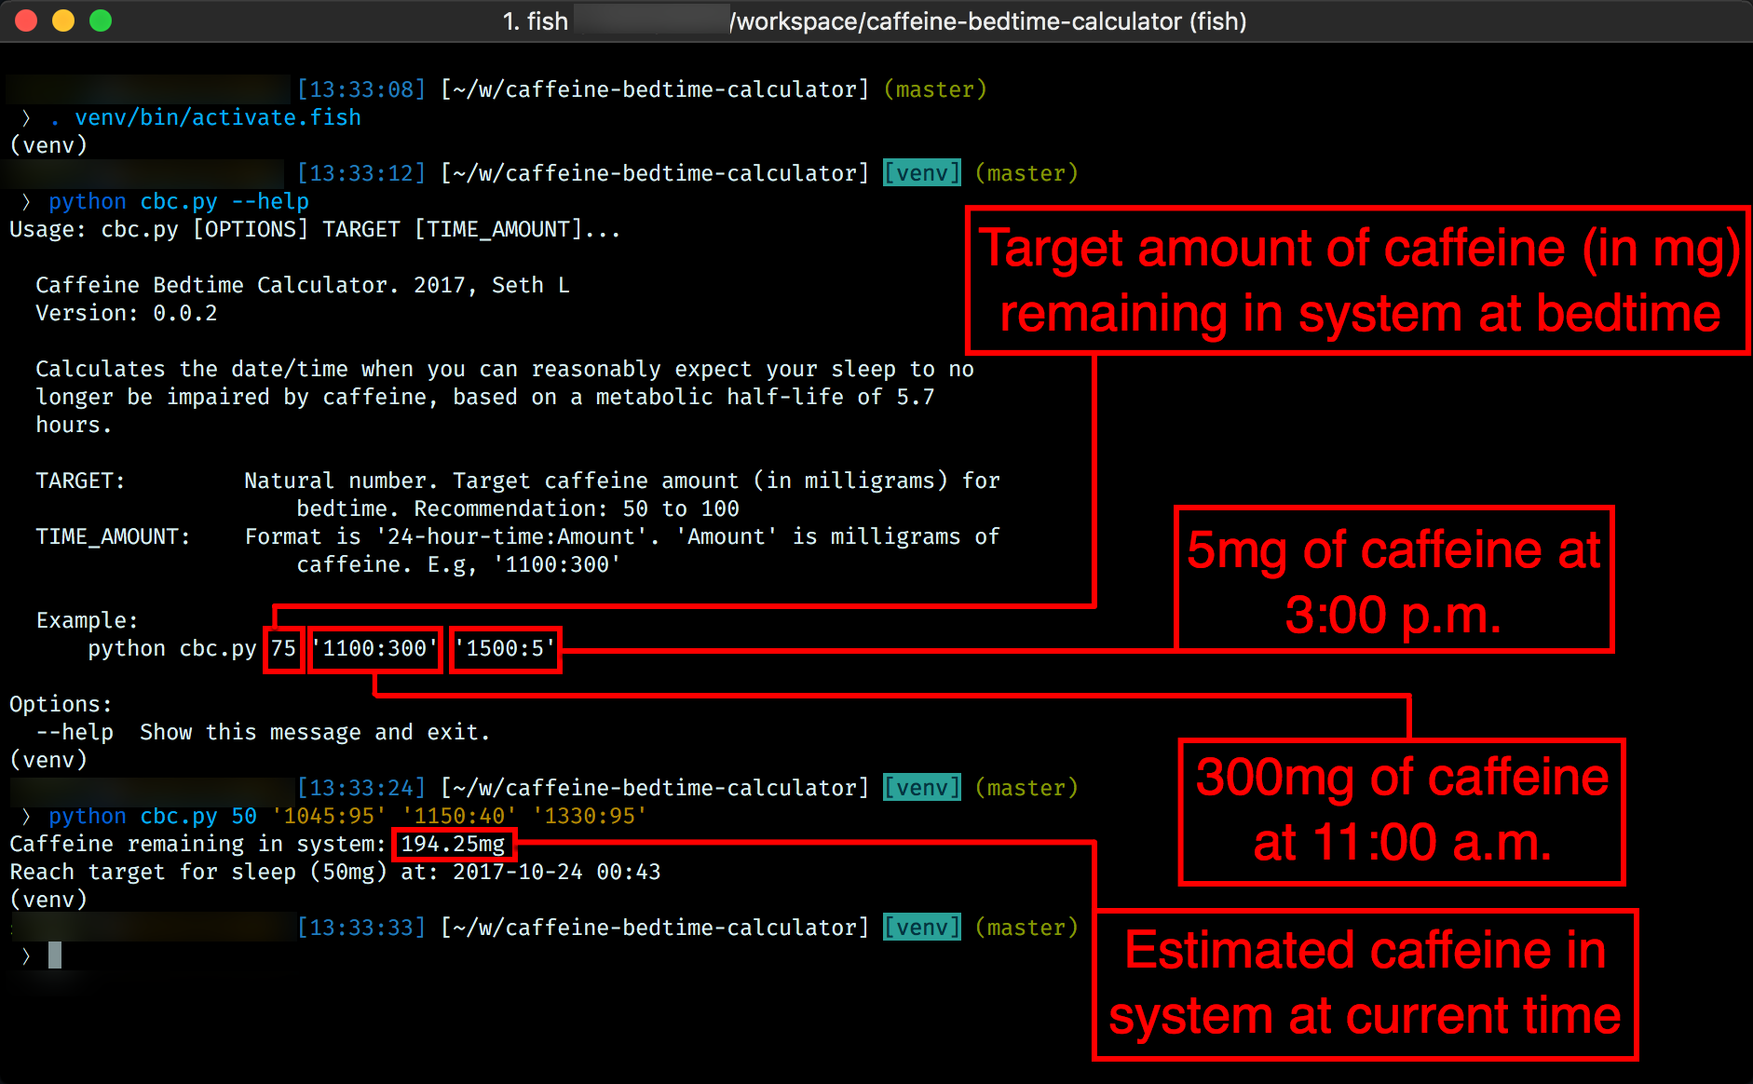Click the terminal cursor block at the last prompt

(55, 955)
